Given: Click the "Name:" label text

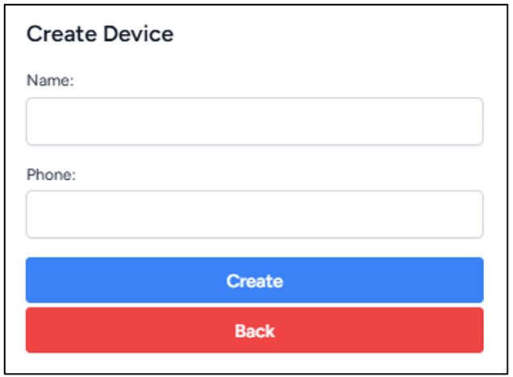Looking at the screenshot, I should (50, 80).
